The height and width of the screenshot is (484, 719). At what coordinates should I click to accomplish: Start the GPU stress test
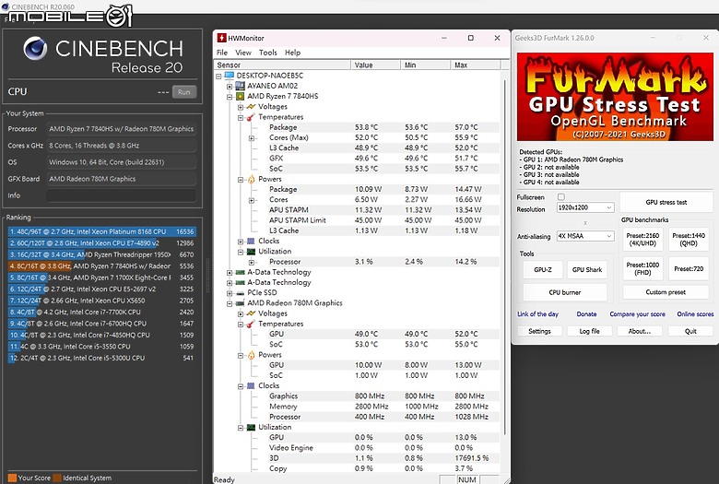pyautogui.click(x=666, y=202)
